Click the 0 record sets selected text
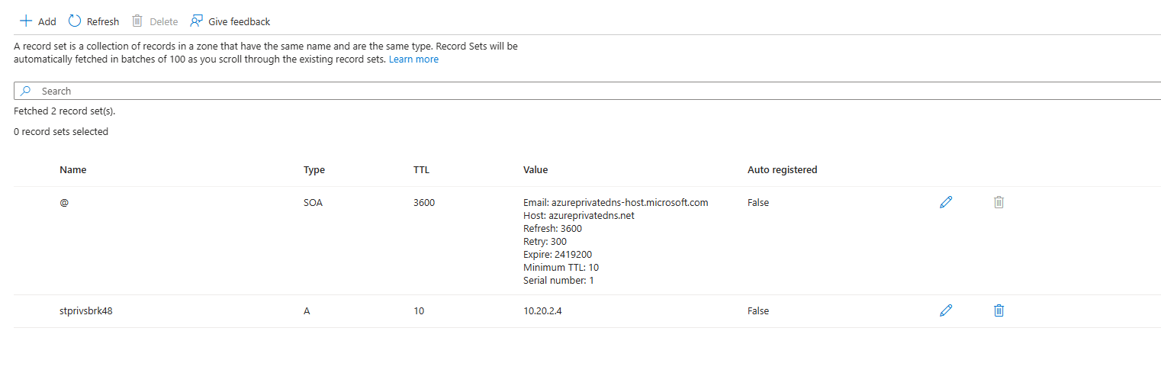The width and height of the screenshot is (1161, 373). [x=61, y=132]
